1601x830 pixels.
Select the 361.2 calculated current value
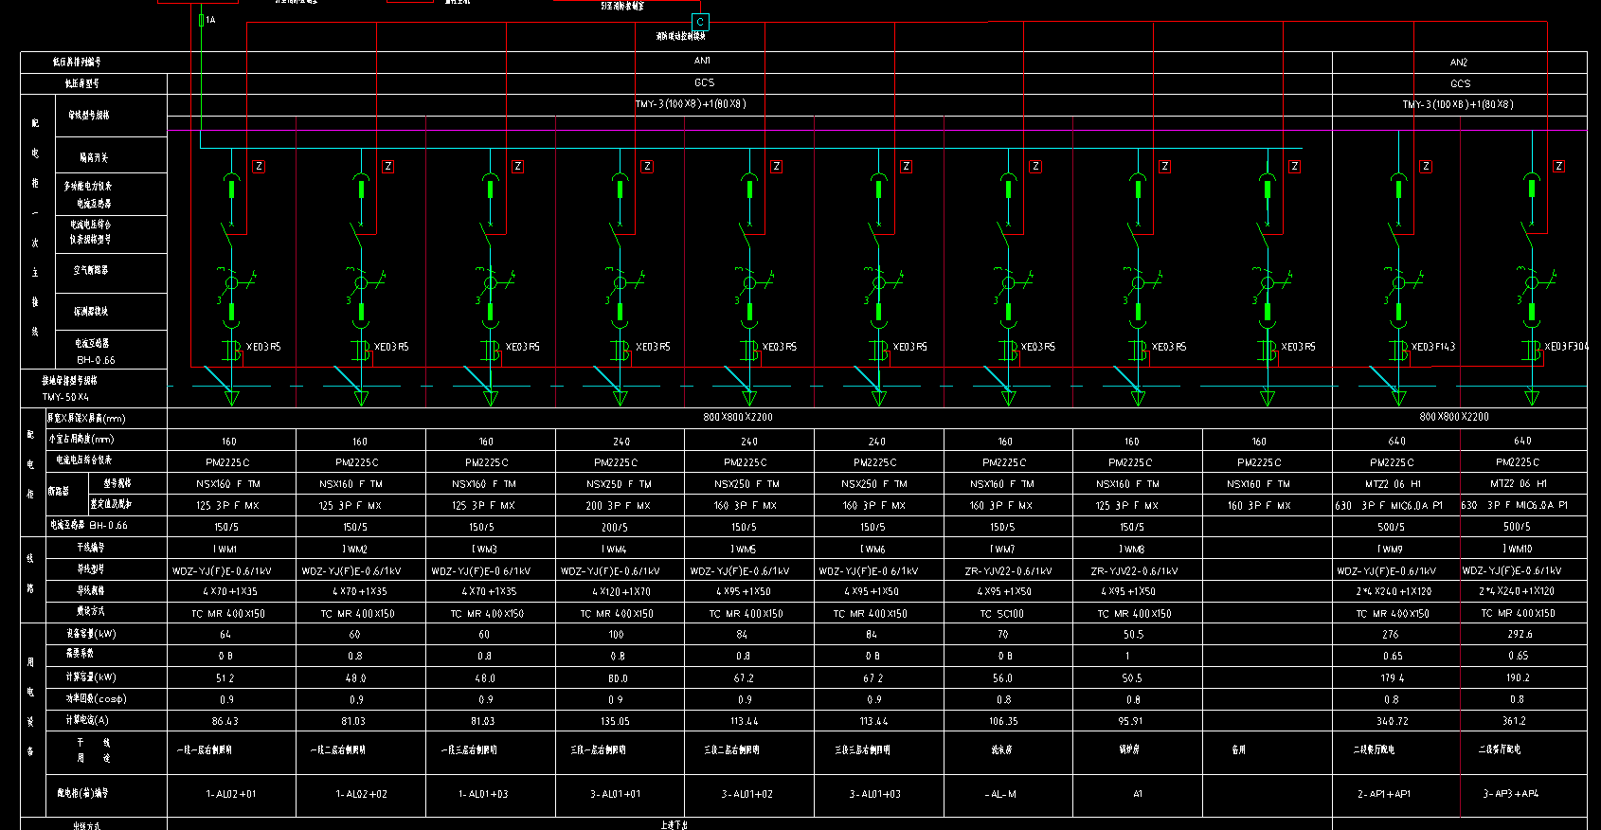tap(1514, 722)
